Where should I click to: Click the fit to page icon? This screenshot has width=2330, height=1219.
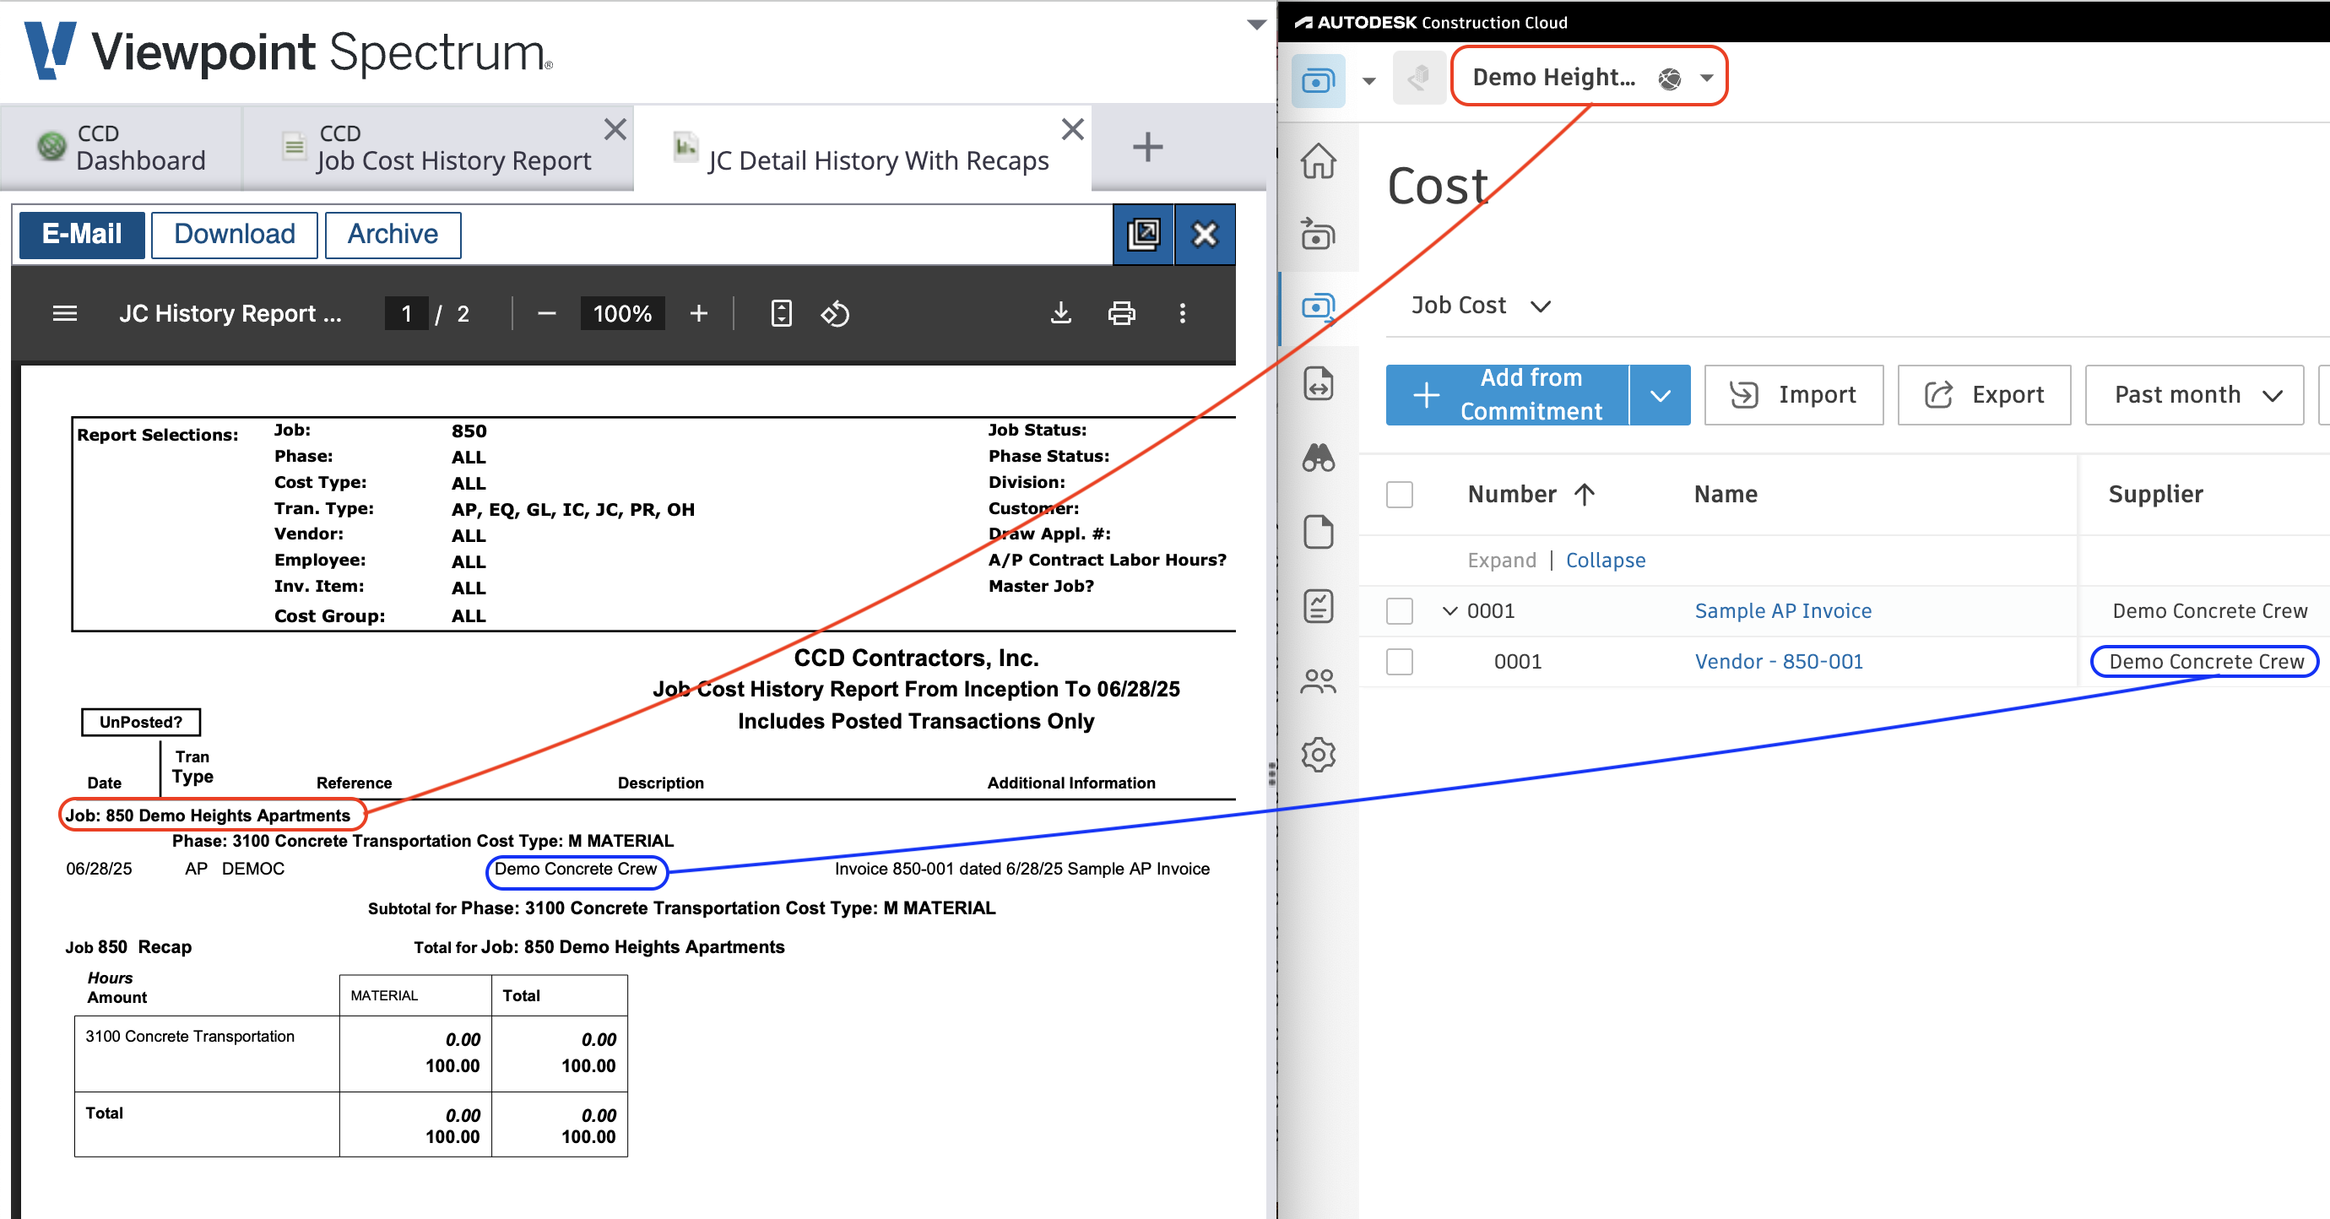[x=782, y=314]
